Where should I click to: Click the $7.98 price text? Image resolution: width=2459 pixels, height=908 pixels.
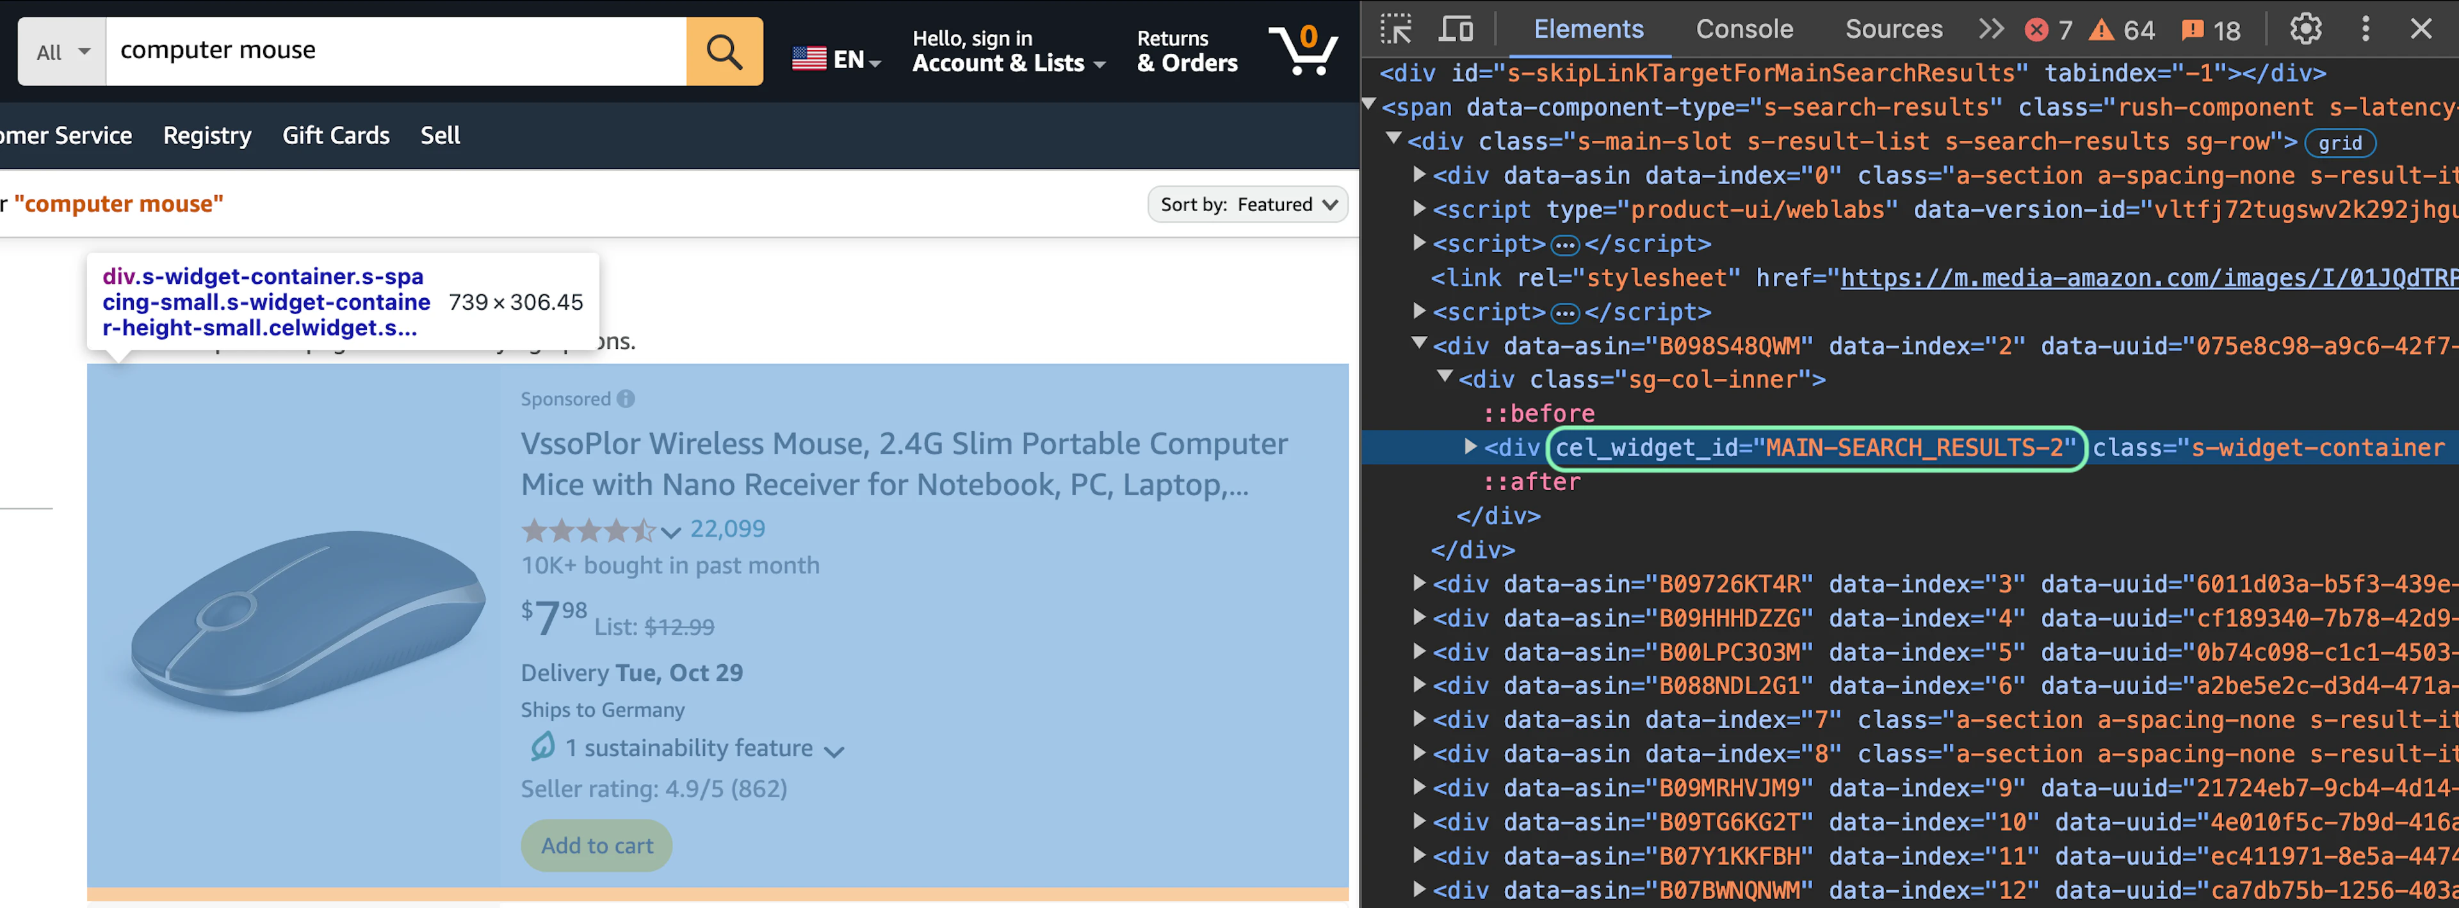(554, 617)
